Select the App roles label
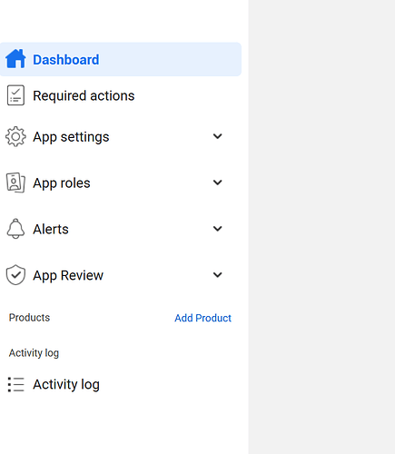The image size is (395, 454). pos(62,183)
